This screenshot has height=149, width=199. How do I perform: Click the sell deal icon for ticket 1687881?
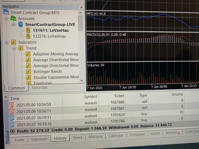[12, 111]
